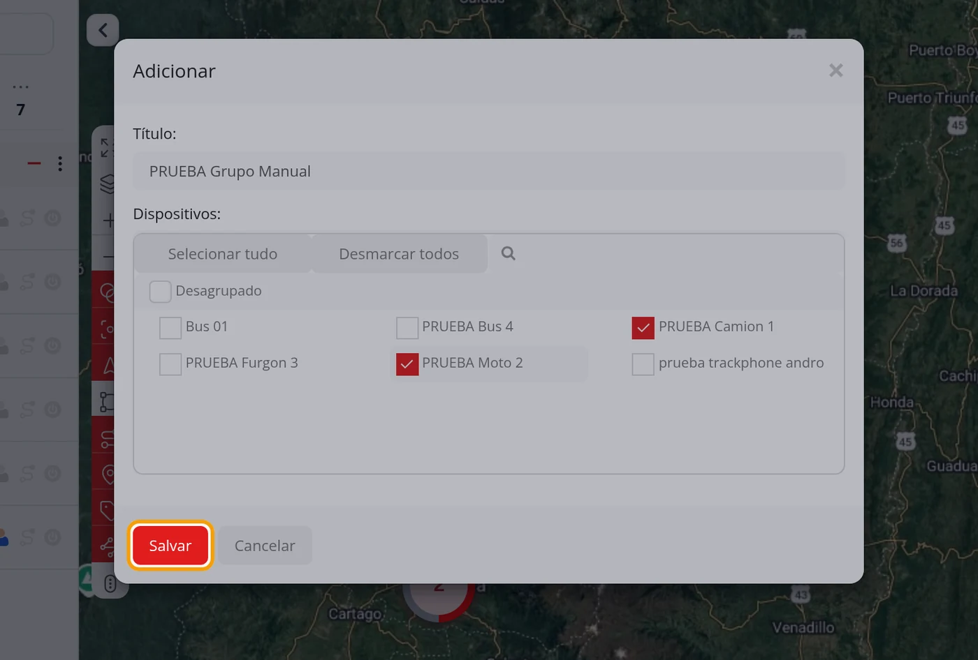Uncheck the PRUEBA Camion 1 checkbox
978x660 pixels.
point(643,327)
